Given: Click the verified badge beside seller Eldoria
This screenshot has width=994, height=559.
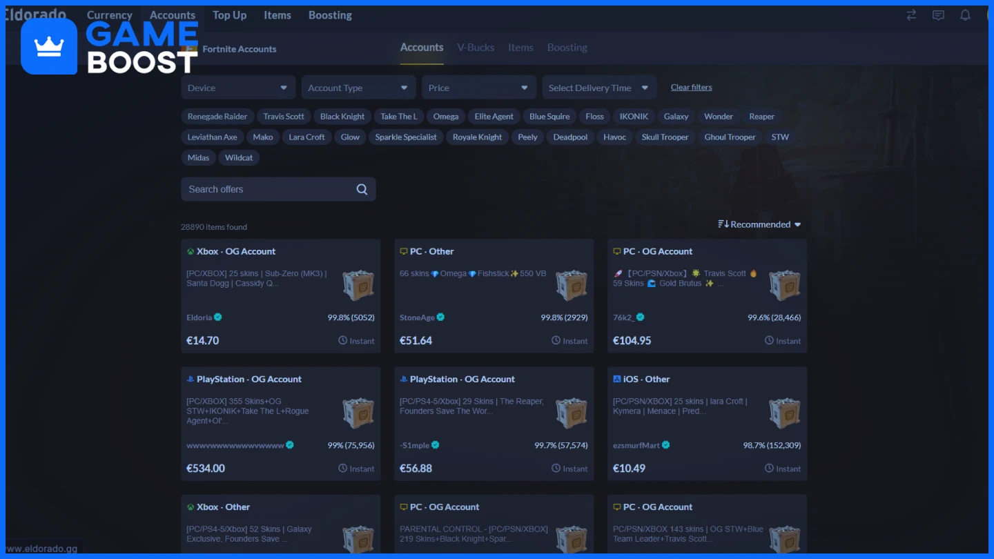Looking at the screenshot, I should [218, 317].
